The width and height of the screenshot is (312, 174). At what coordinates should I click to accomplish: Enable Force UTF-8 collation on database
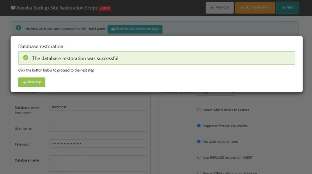tap(199, 173)
